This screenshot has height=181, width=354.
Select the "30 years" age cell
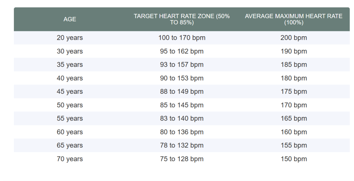pyautogui.click(x=70, y=51)
